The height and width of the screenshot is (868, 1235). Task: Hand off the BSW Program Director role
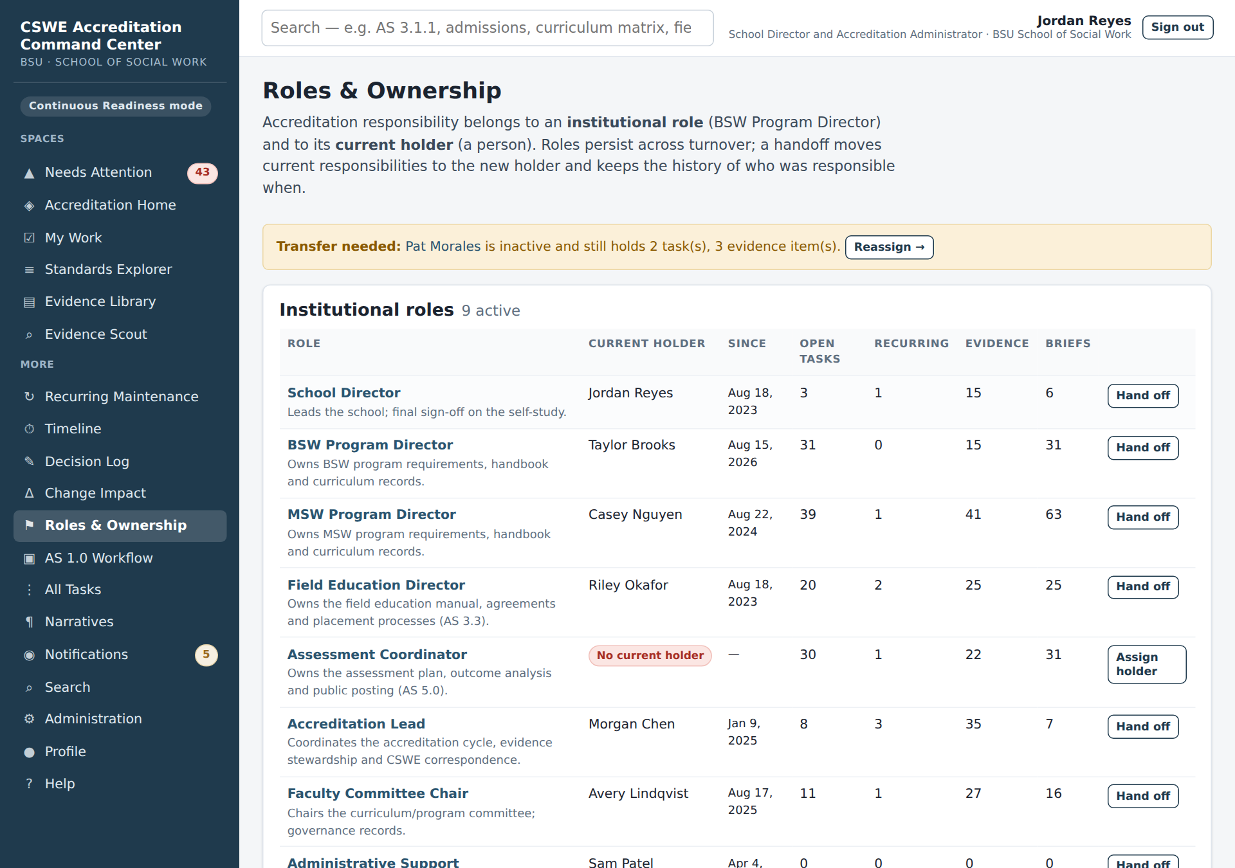click(x=1143, y=448)
